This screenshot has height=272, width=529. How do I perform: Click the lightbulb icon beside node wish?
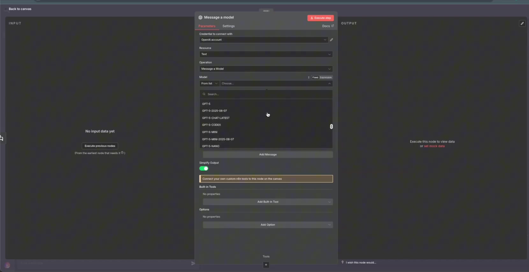point(343,262)
